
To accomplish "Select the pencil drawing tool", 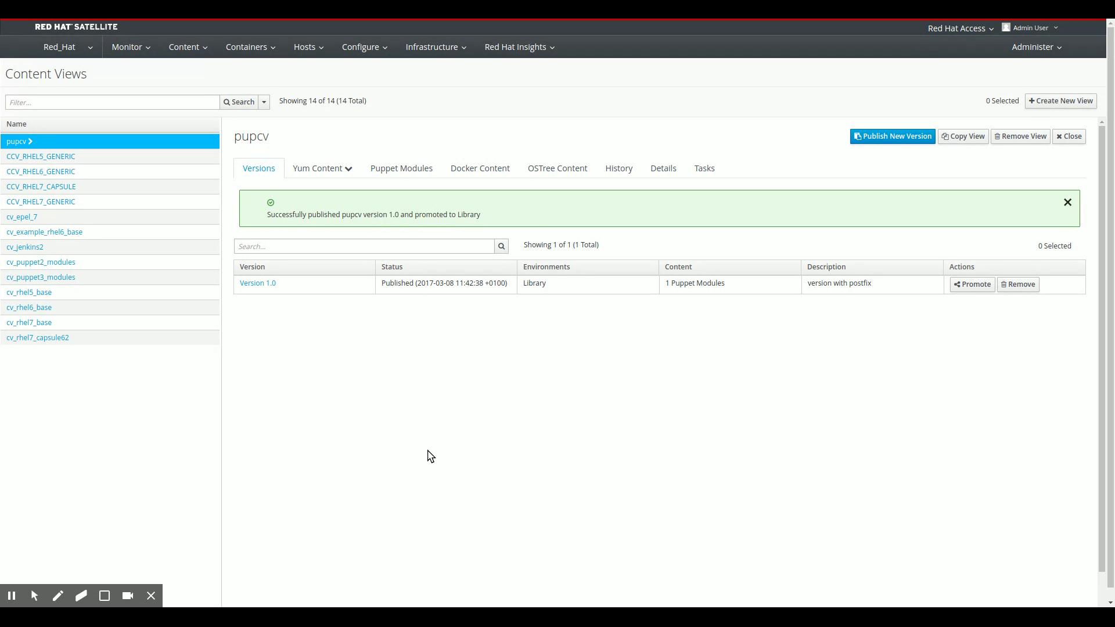I will tap(58, 596).
